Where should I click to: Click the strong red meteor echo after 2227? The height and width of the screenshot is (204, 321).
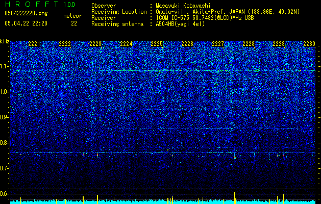coord(235,157)
